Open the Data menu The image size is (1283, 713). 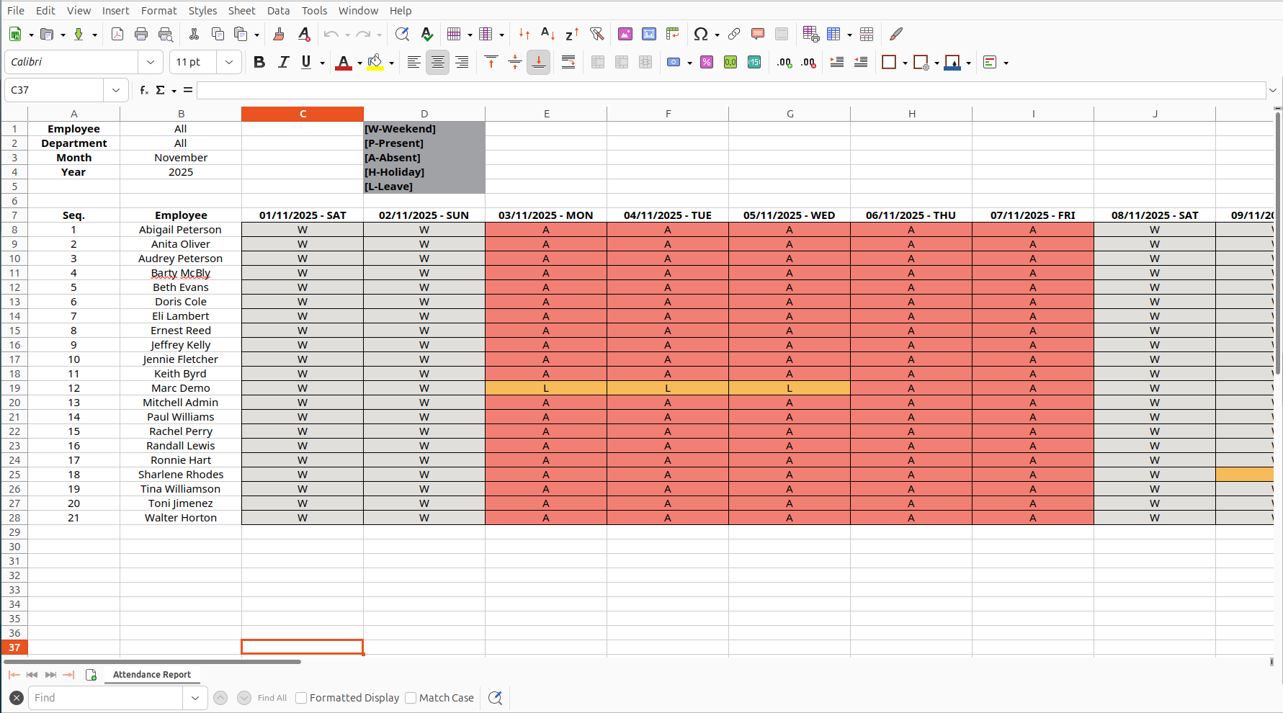278,10
